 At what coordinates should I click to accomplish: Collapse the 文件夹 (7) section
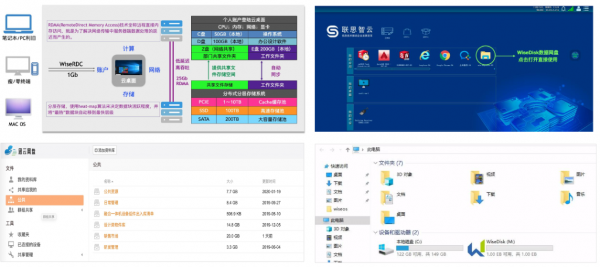click(376, 163)
